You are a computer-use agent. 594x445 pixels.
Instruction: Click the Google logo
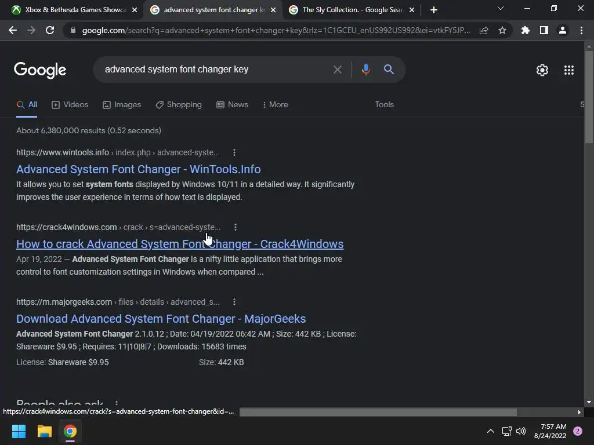40,70
